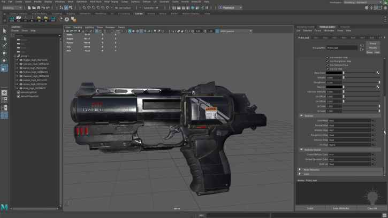Click the Base Color swatch
This screenshot has height=218, width=388.
[x=334, y=73]
